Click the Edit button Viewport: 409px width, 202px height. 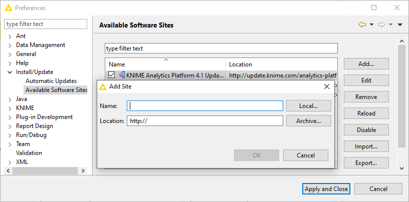pos(366,80)
